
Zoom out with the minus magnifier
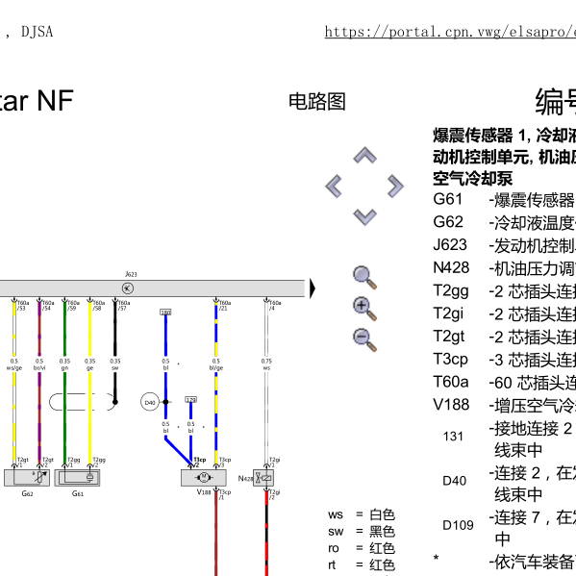pos(364,339)
